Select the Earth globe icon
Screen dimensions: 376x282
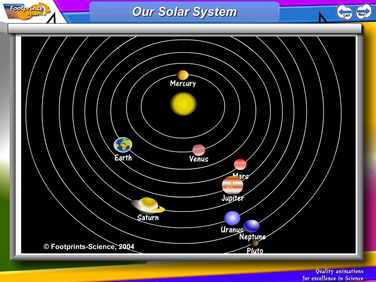123,145
